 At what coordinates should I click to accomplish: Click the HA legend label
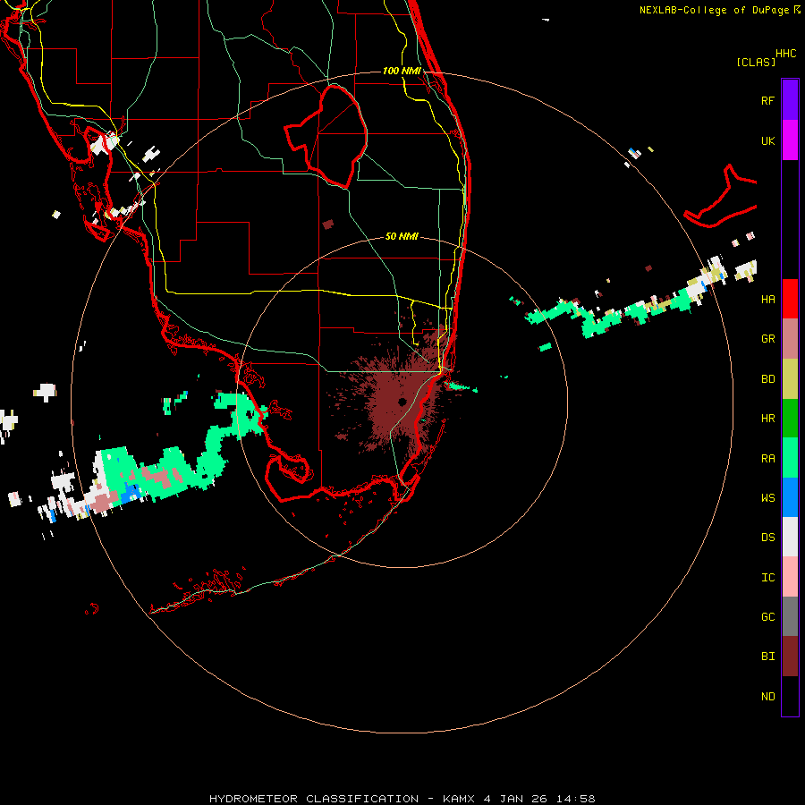coord(767,299)
